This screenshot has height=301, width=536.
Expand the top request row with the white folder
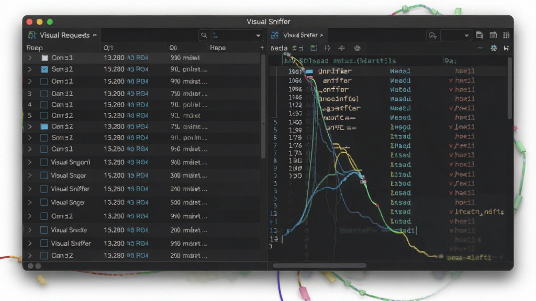[x=30, y=57]
